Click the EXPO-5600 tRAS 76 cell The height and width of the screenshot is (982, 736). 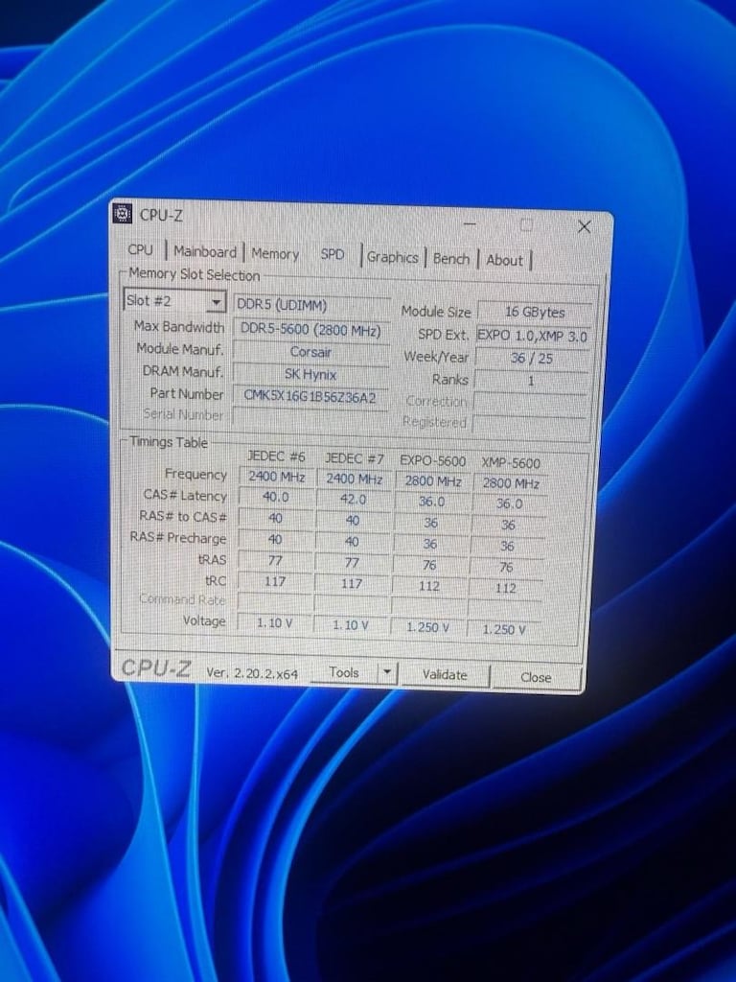(x=429, y=565)
